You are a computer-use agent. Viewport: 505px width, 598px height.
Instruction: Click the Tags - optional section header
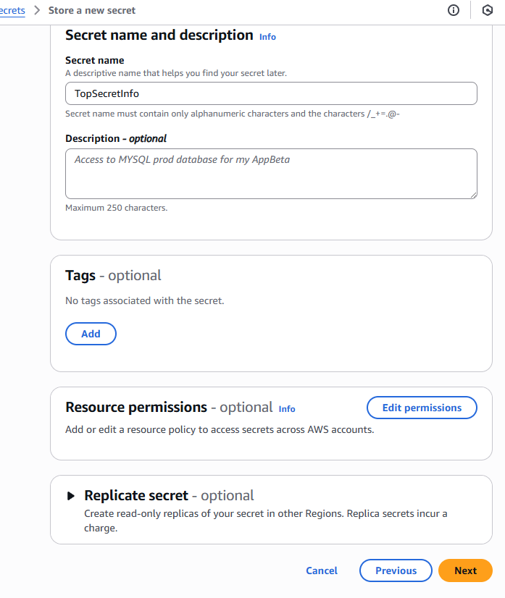[113, 276]
